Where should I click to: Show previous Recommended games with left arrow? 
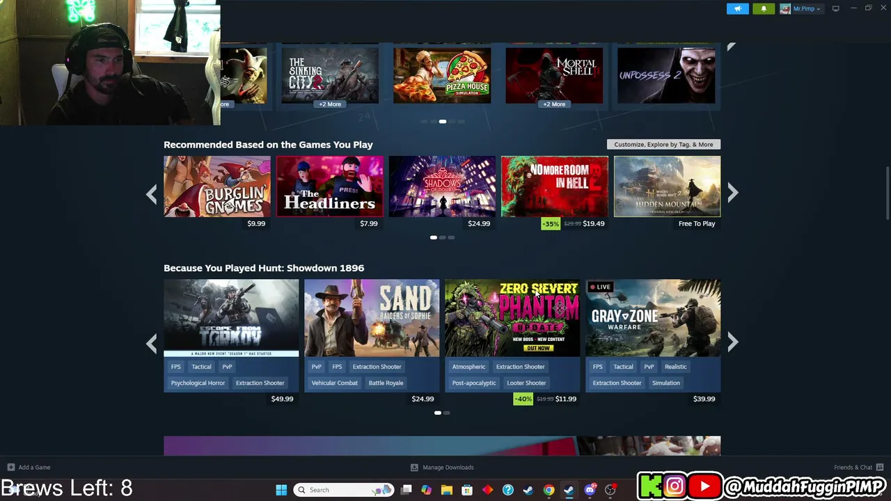152,193
